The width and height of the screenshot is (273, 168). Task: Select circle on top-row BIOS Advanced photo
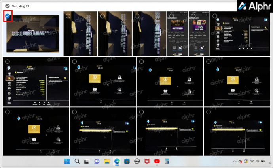(215, 16)
